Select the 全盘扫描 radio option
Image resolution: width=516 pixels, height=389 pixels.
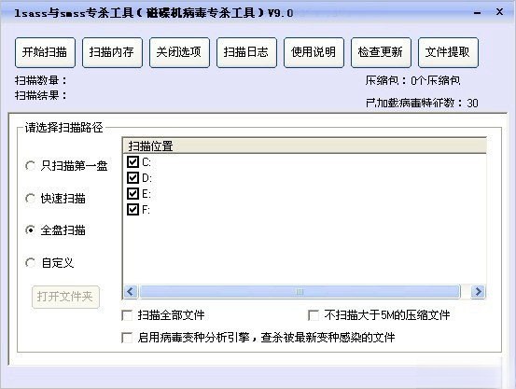(x=30, y=230)
